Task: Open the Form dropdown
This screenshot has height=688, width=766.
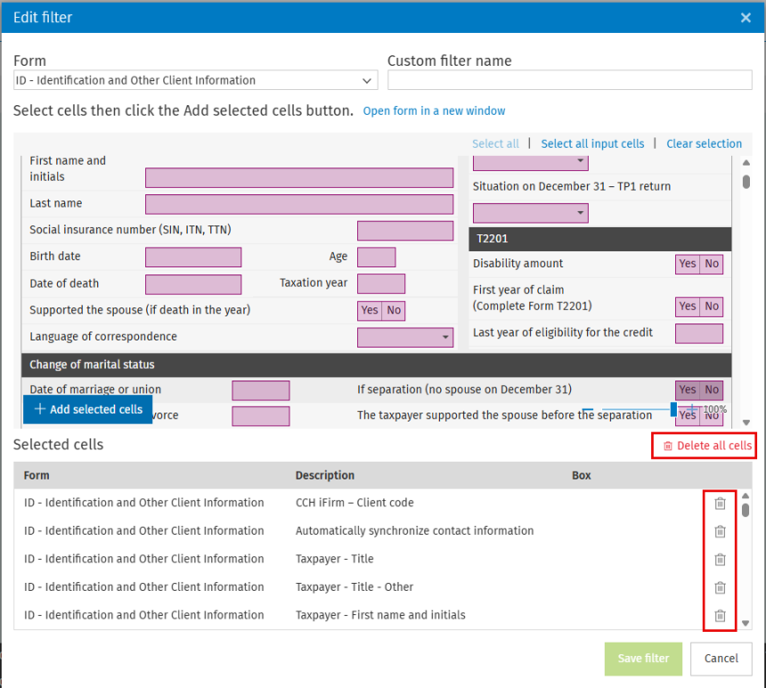Action: (x=195, y=81)
